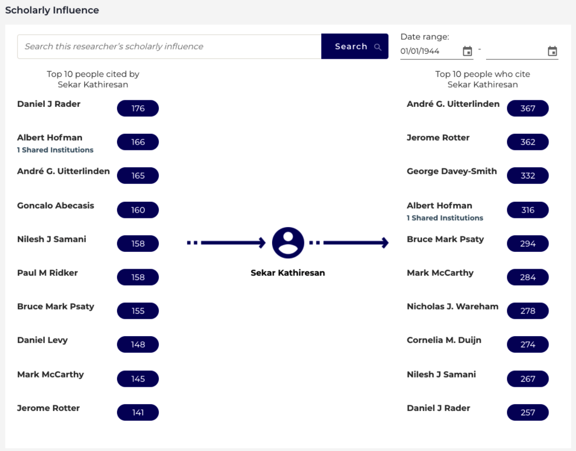The width and height of the screenshot is (576, 451).
Task: Select Daniel Levy name
Action: [42, 340]
